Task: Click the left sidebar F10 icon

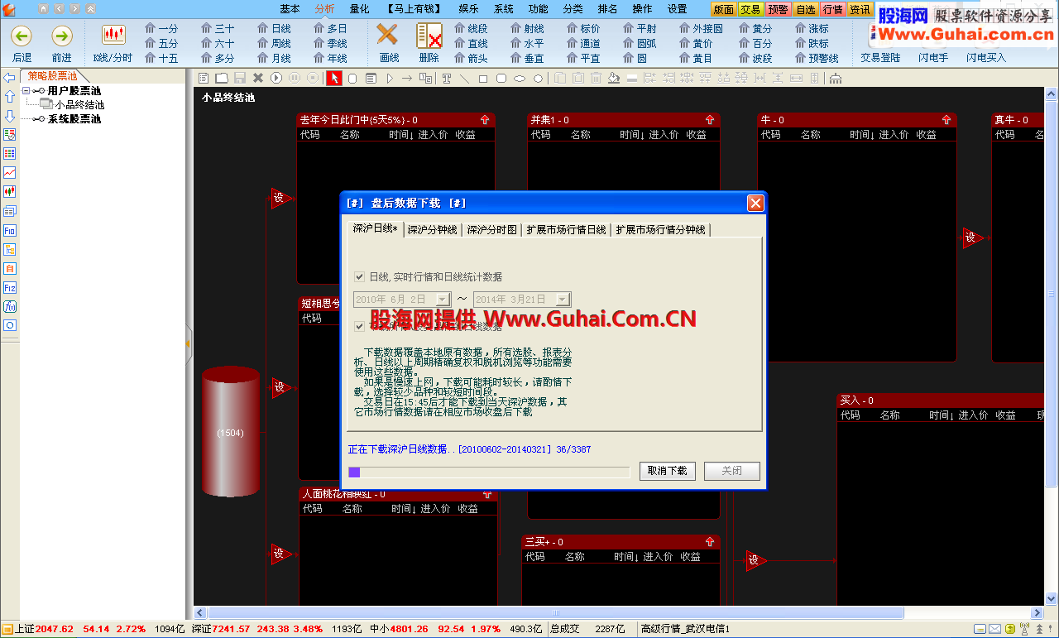Action: pos(10,231)
